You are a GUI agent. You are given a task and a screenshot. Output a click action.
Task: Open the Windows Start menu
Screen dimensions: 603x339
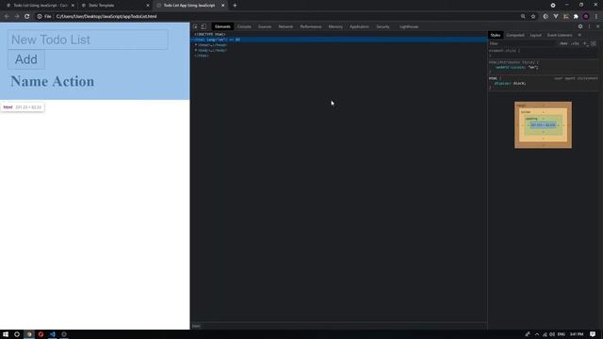click(x=6, y=334)
